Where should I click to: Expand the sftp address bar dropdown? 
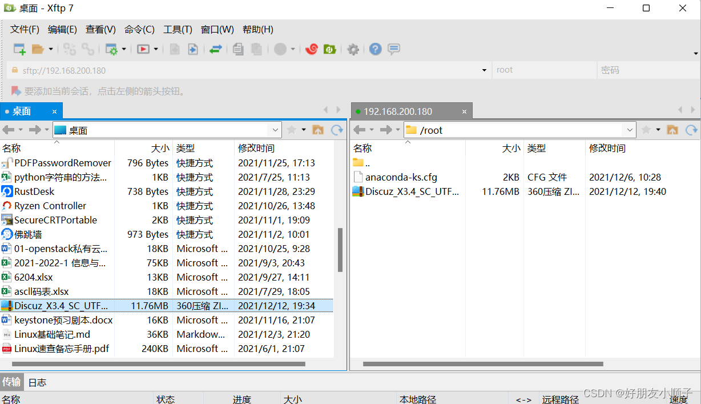(484, 70)
